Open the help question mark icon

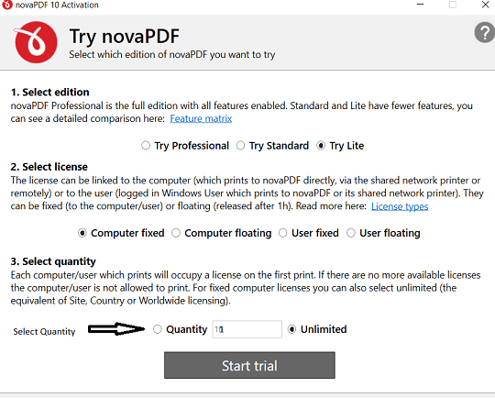tap(485, 32)
